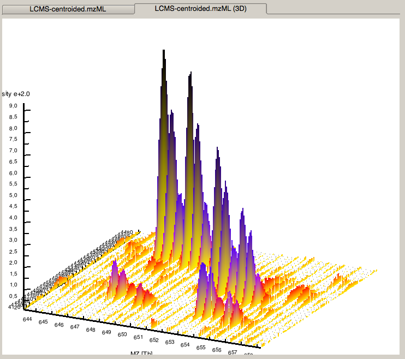Click the 5.0 intensity tick label
This screenshot has height=359, width=405.
click(13, 195)
